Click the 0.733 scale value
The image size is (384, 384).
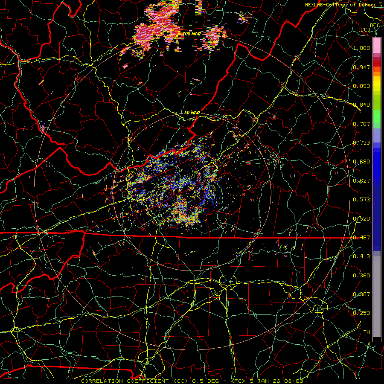(x=361, y=143)
